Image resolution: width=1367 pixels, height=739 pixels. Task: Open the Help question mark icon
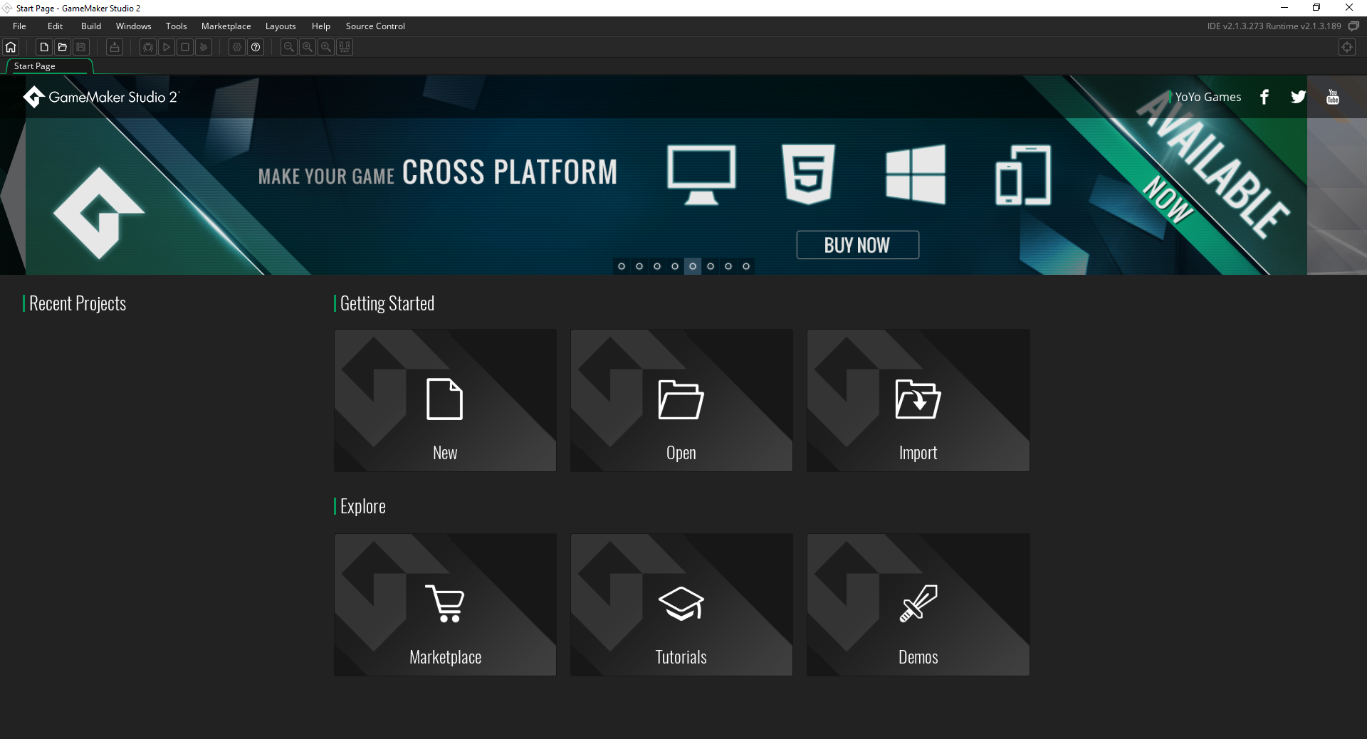[x=256, y=47]
